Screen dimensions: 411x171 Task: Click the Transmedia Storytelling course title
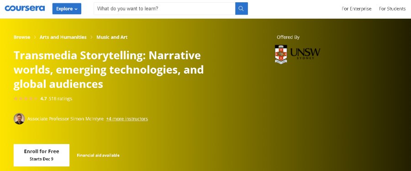[109, 70]
